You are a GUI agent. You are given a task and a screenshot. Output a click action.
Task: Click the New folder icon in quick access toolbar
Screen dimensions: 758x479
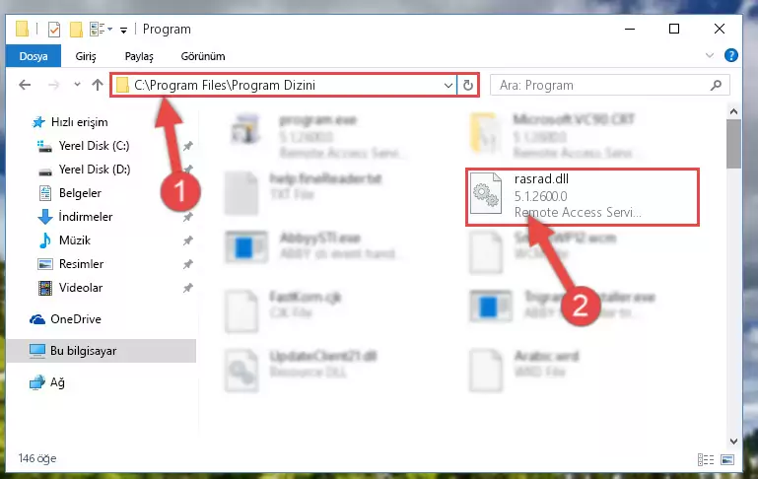click(x=76, y=30)
